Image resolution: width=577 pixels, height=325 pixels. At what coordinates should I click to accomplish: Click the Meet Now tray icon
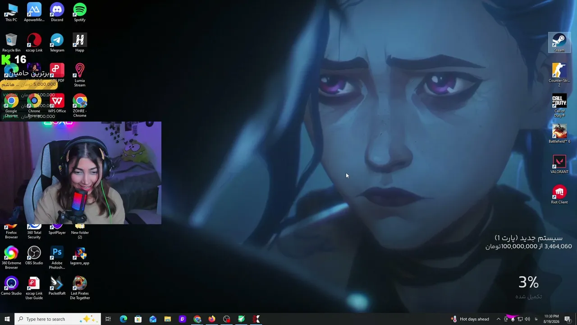tap(506, 319)
